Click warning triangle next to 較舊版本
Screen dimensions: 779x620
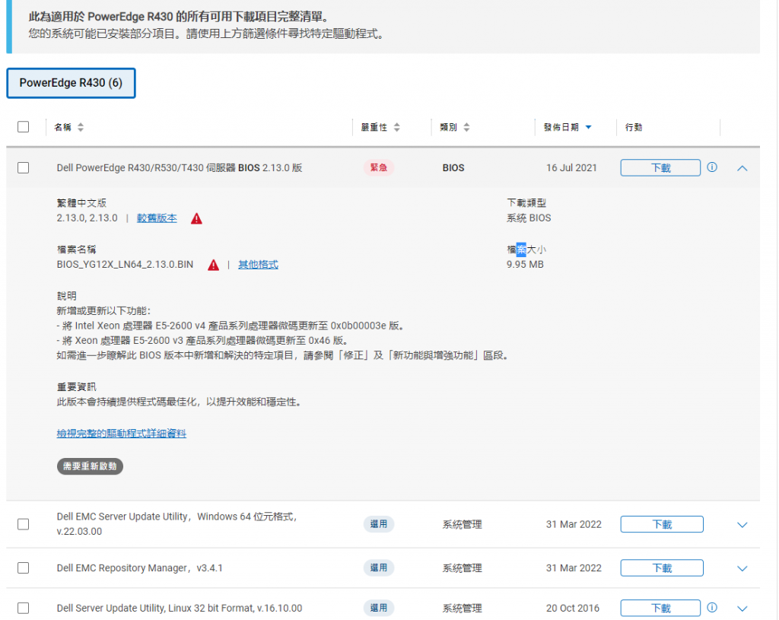pos(197,218)
